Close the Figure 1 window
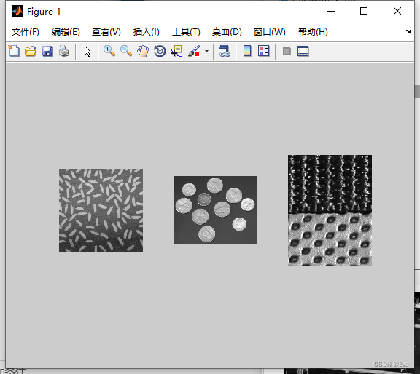The height and width of the screenshot is (374, 420). click(x=397, y=11)
